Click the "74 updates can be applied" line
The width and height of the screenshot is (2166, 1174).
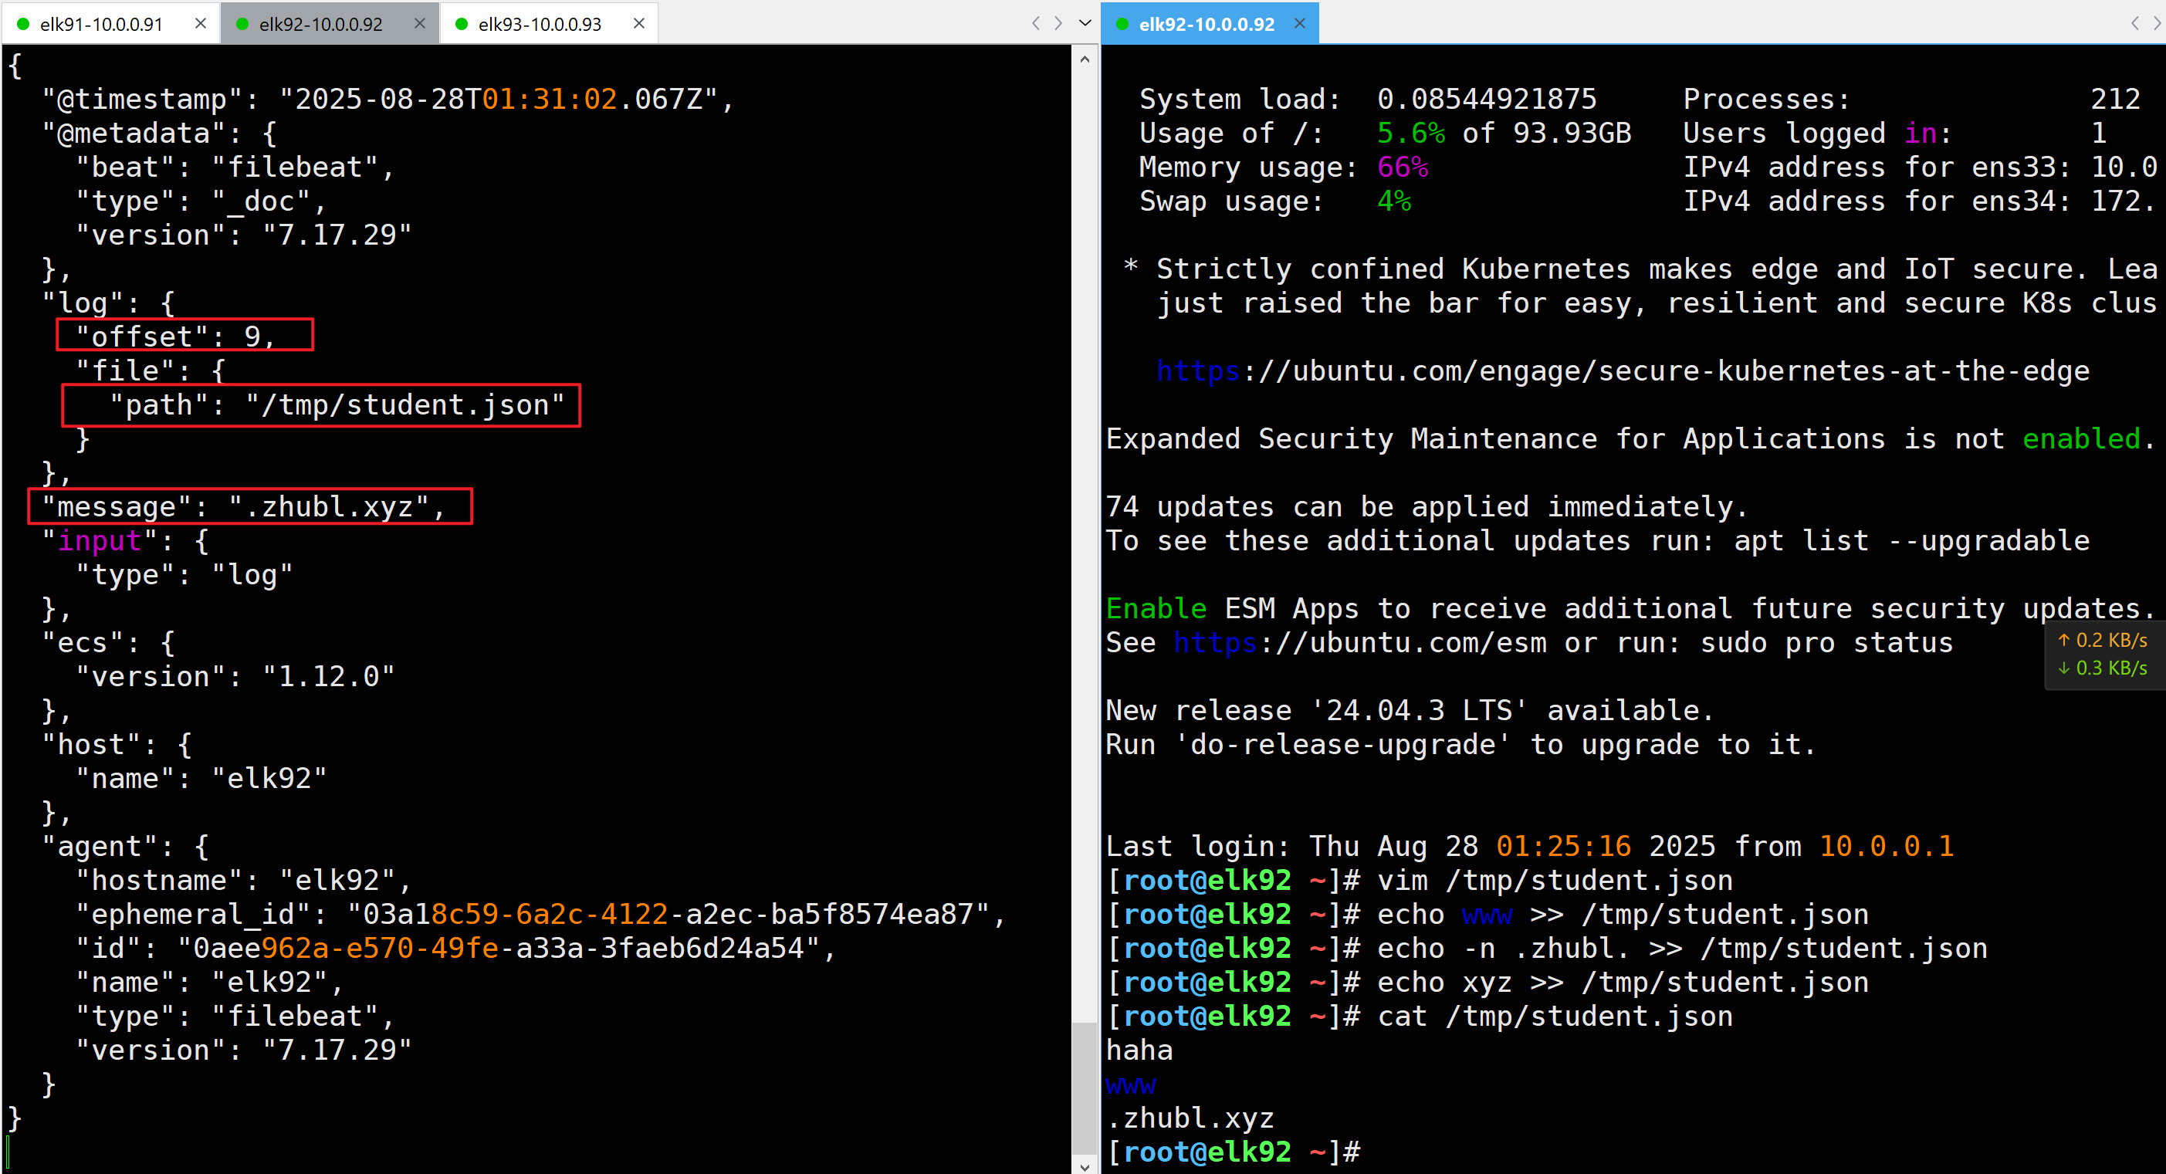pos(1427,507)
